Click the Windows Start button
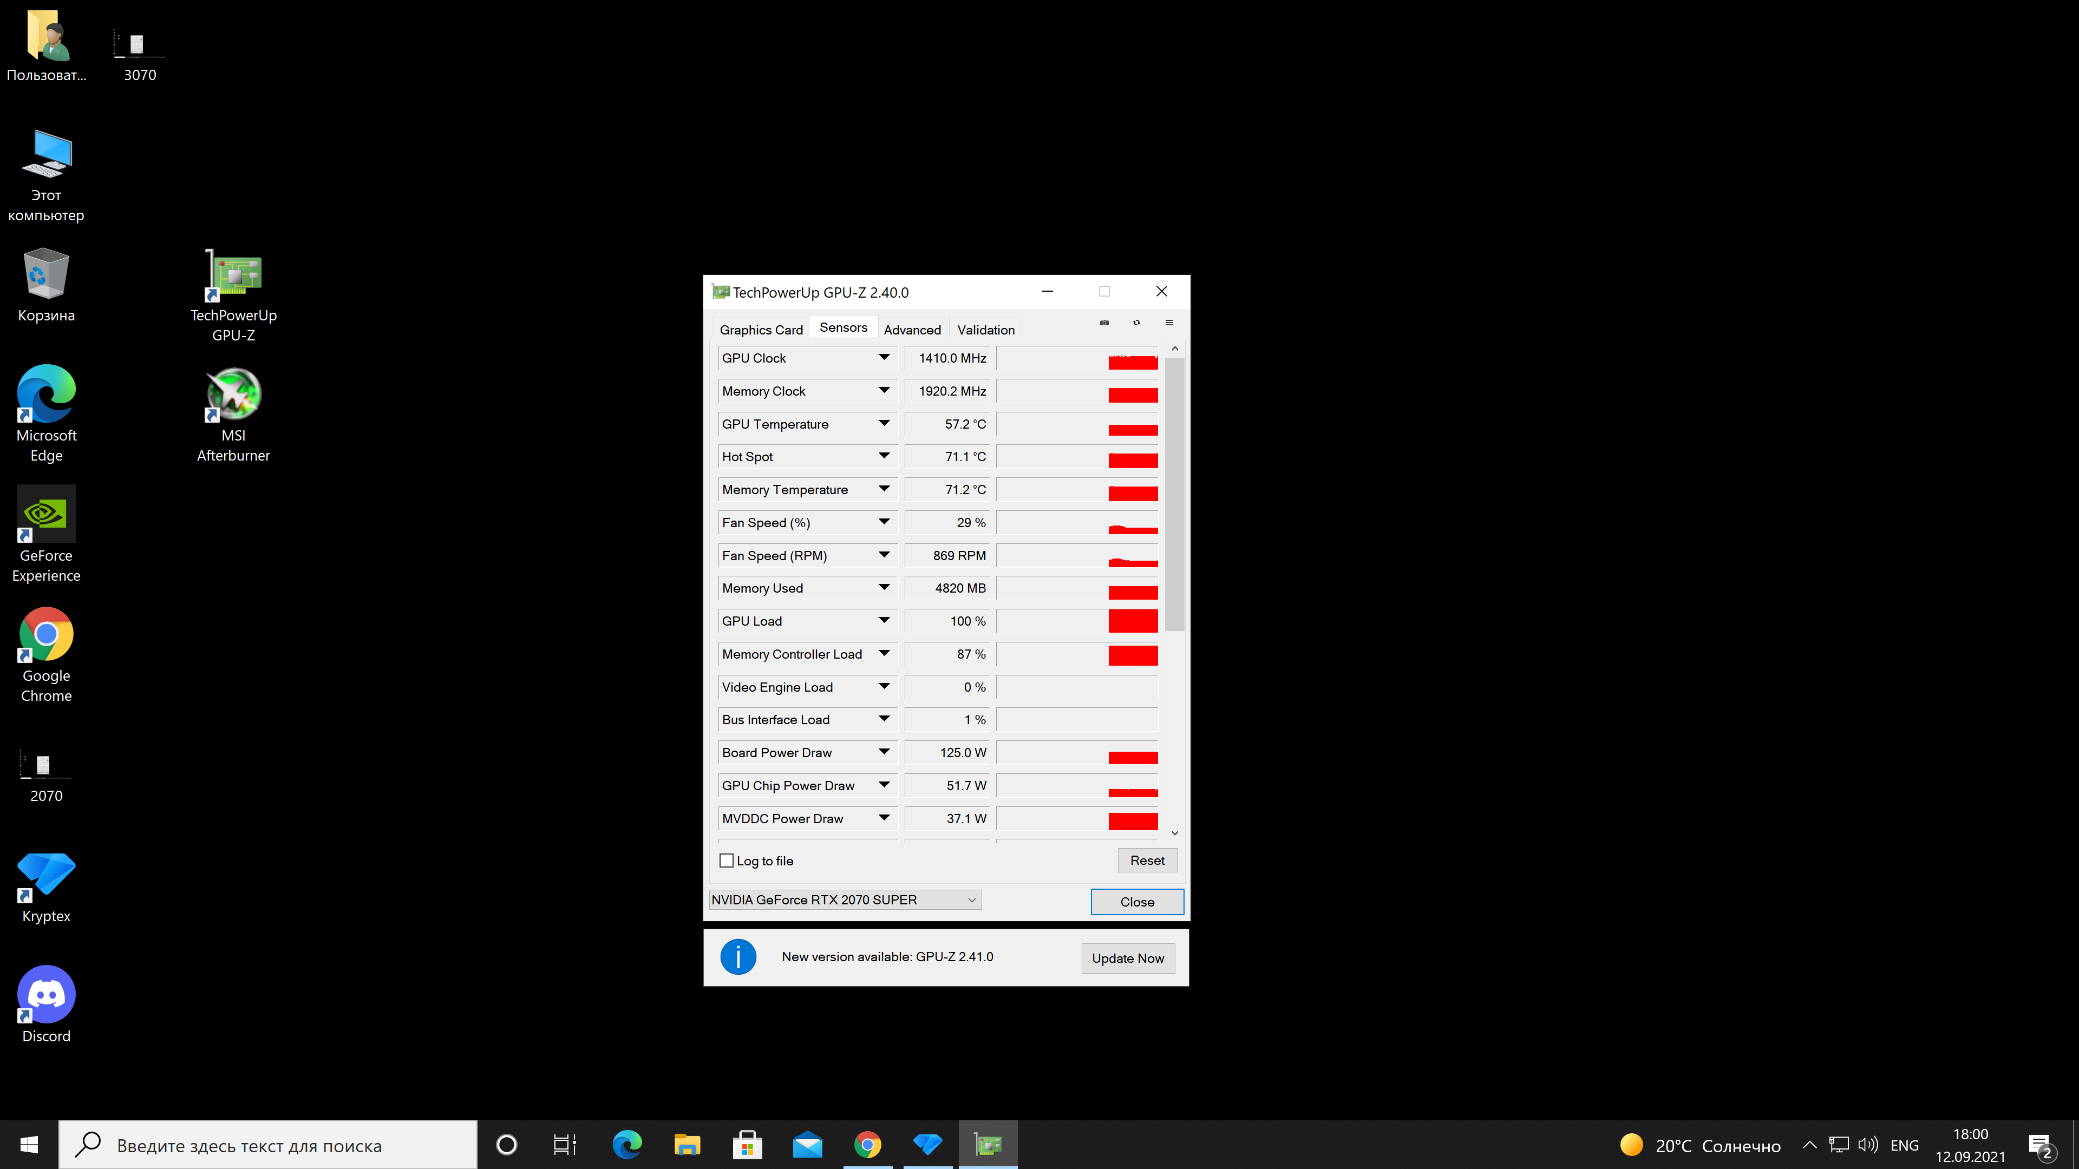The width and height of the screenshot is (2079, 1169). (29, 1145)
